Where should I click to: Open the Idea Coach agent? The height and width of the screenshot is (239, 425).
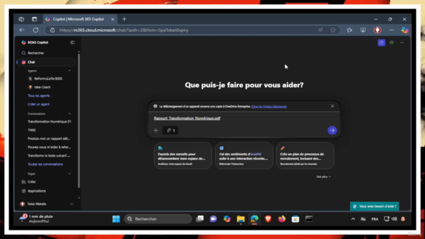point(42,87)
